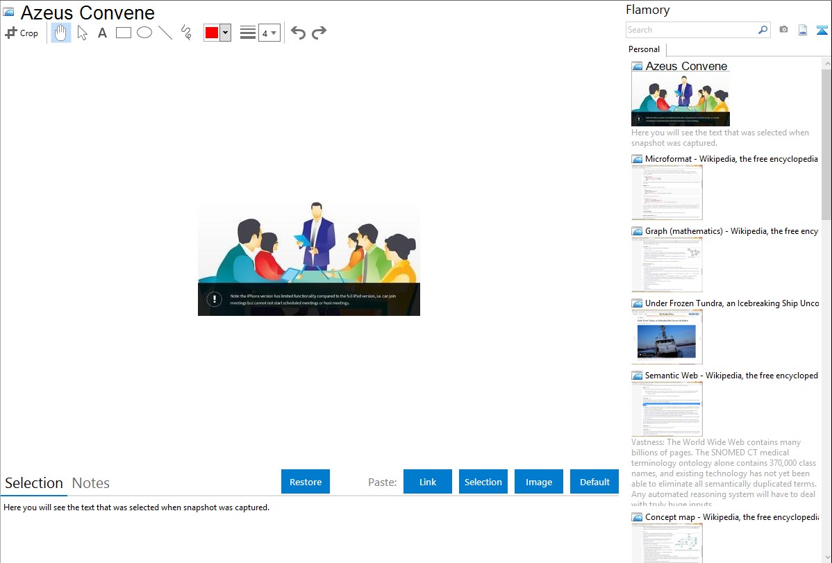832x563 pixels.
Task: Click the selected text placeholder in Selection pane
Action: [136, 507]
